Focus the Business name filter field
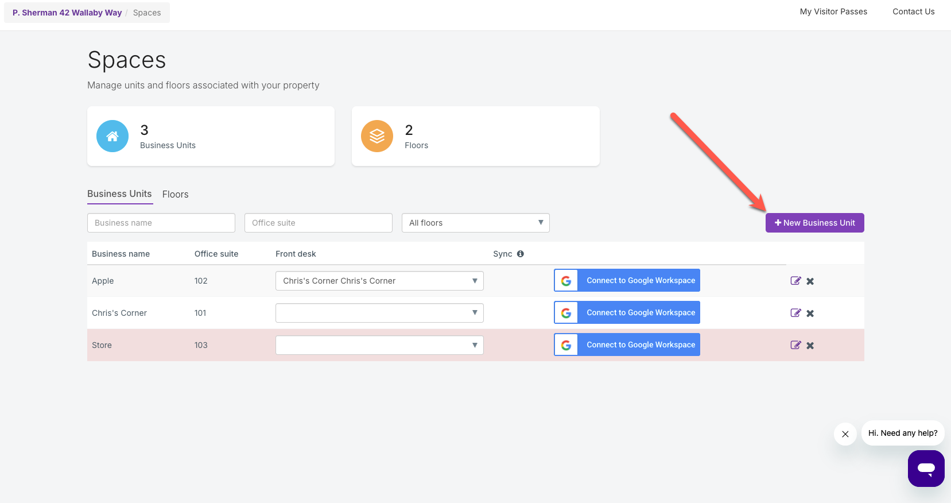 [x=161, y=223]
